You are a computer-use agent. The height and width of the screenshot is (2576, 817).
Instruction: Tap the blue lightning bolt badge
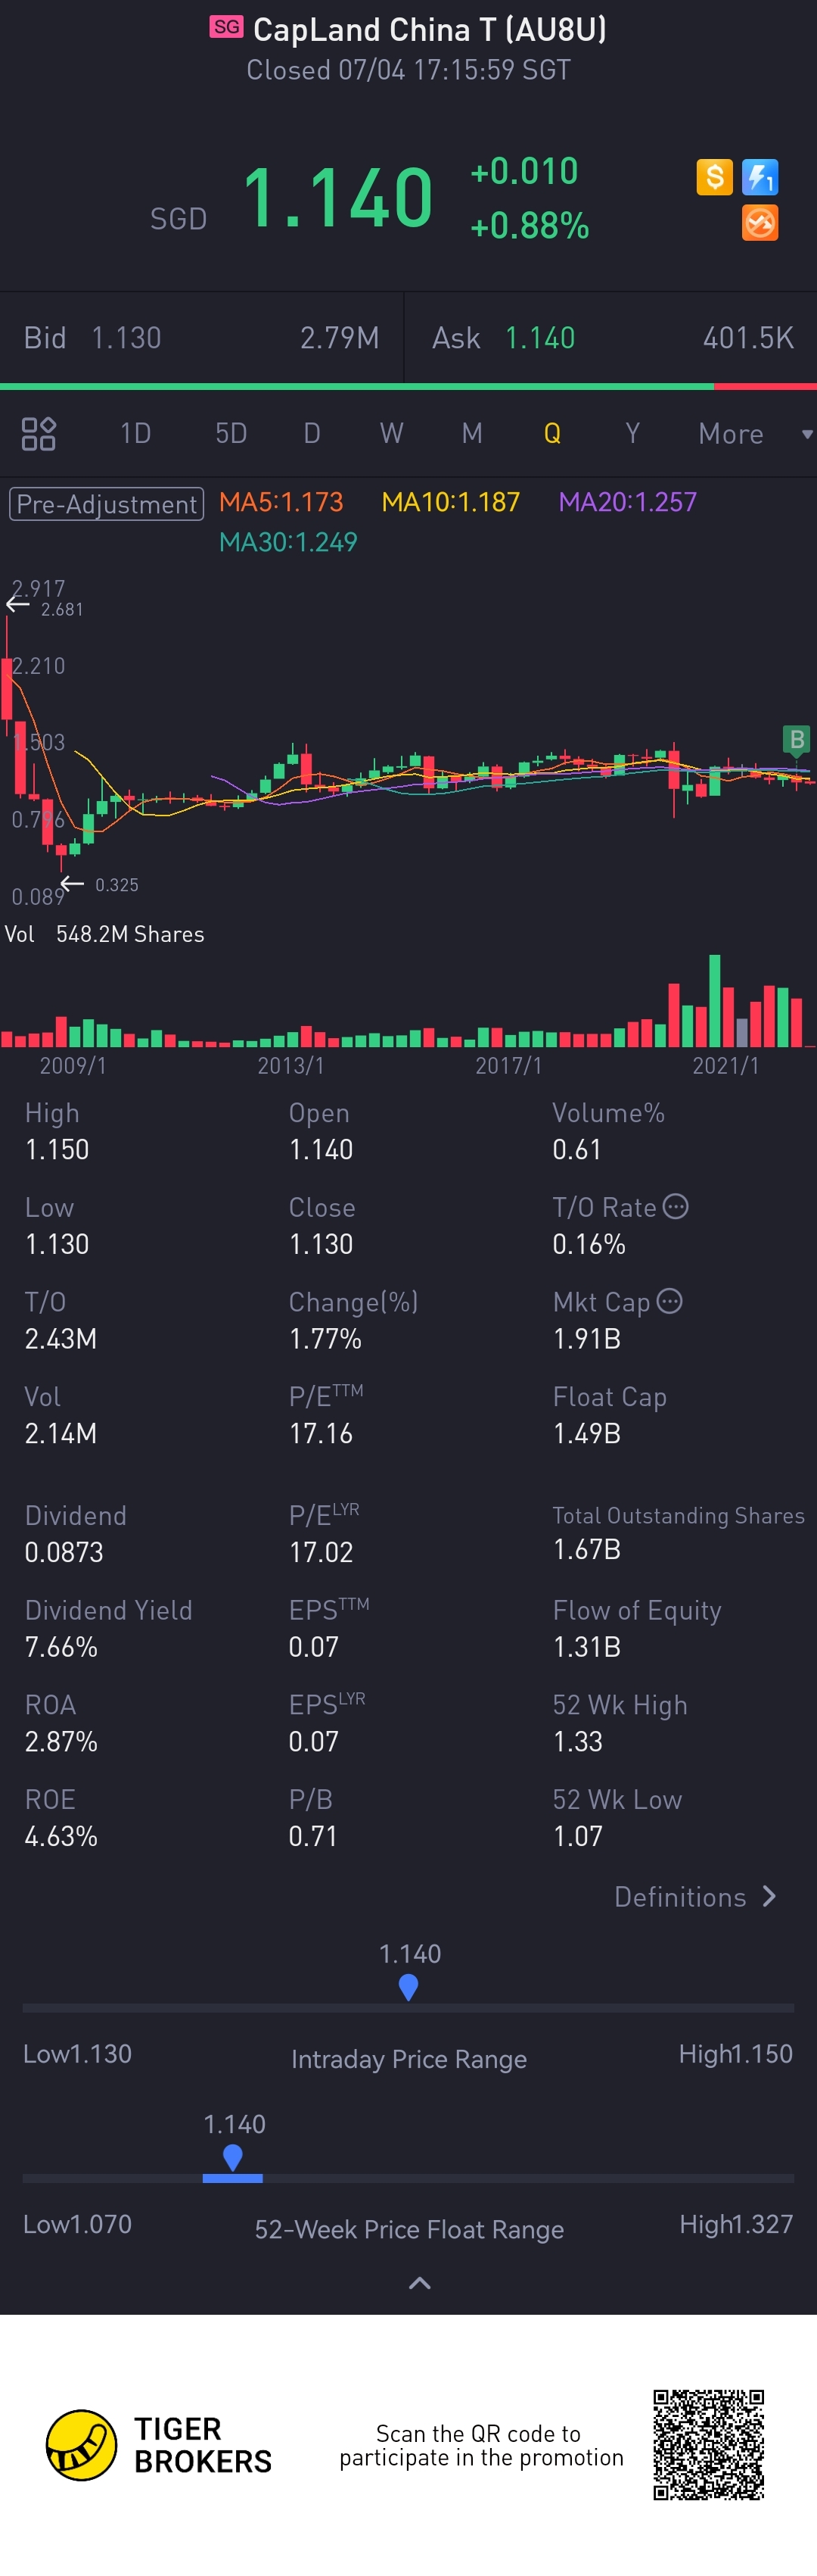point(760,177)
